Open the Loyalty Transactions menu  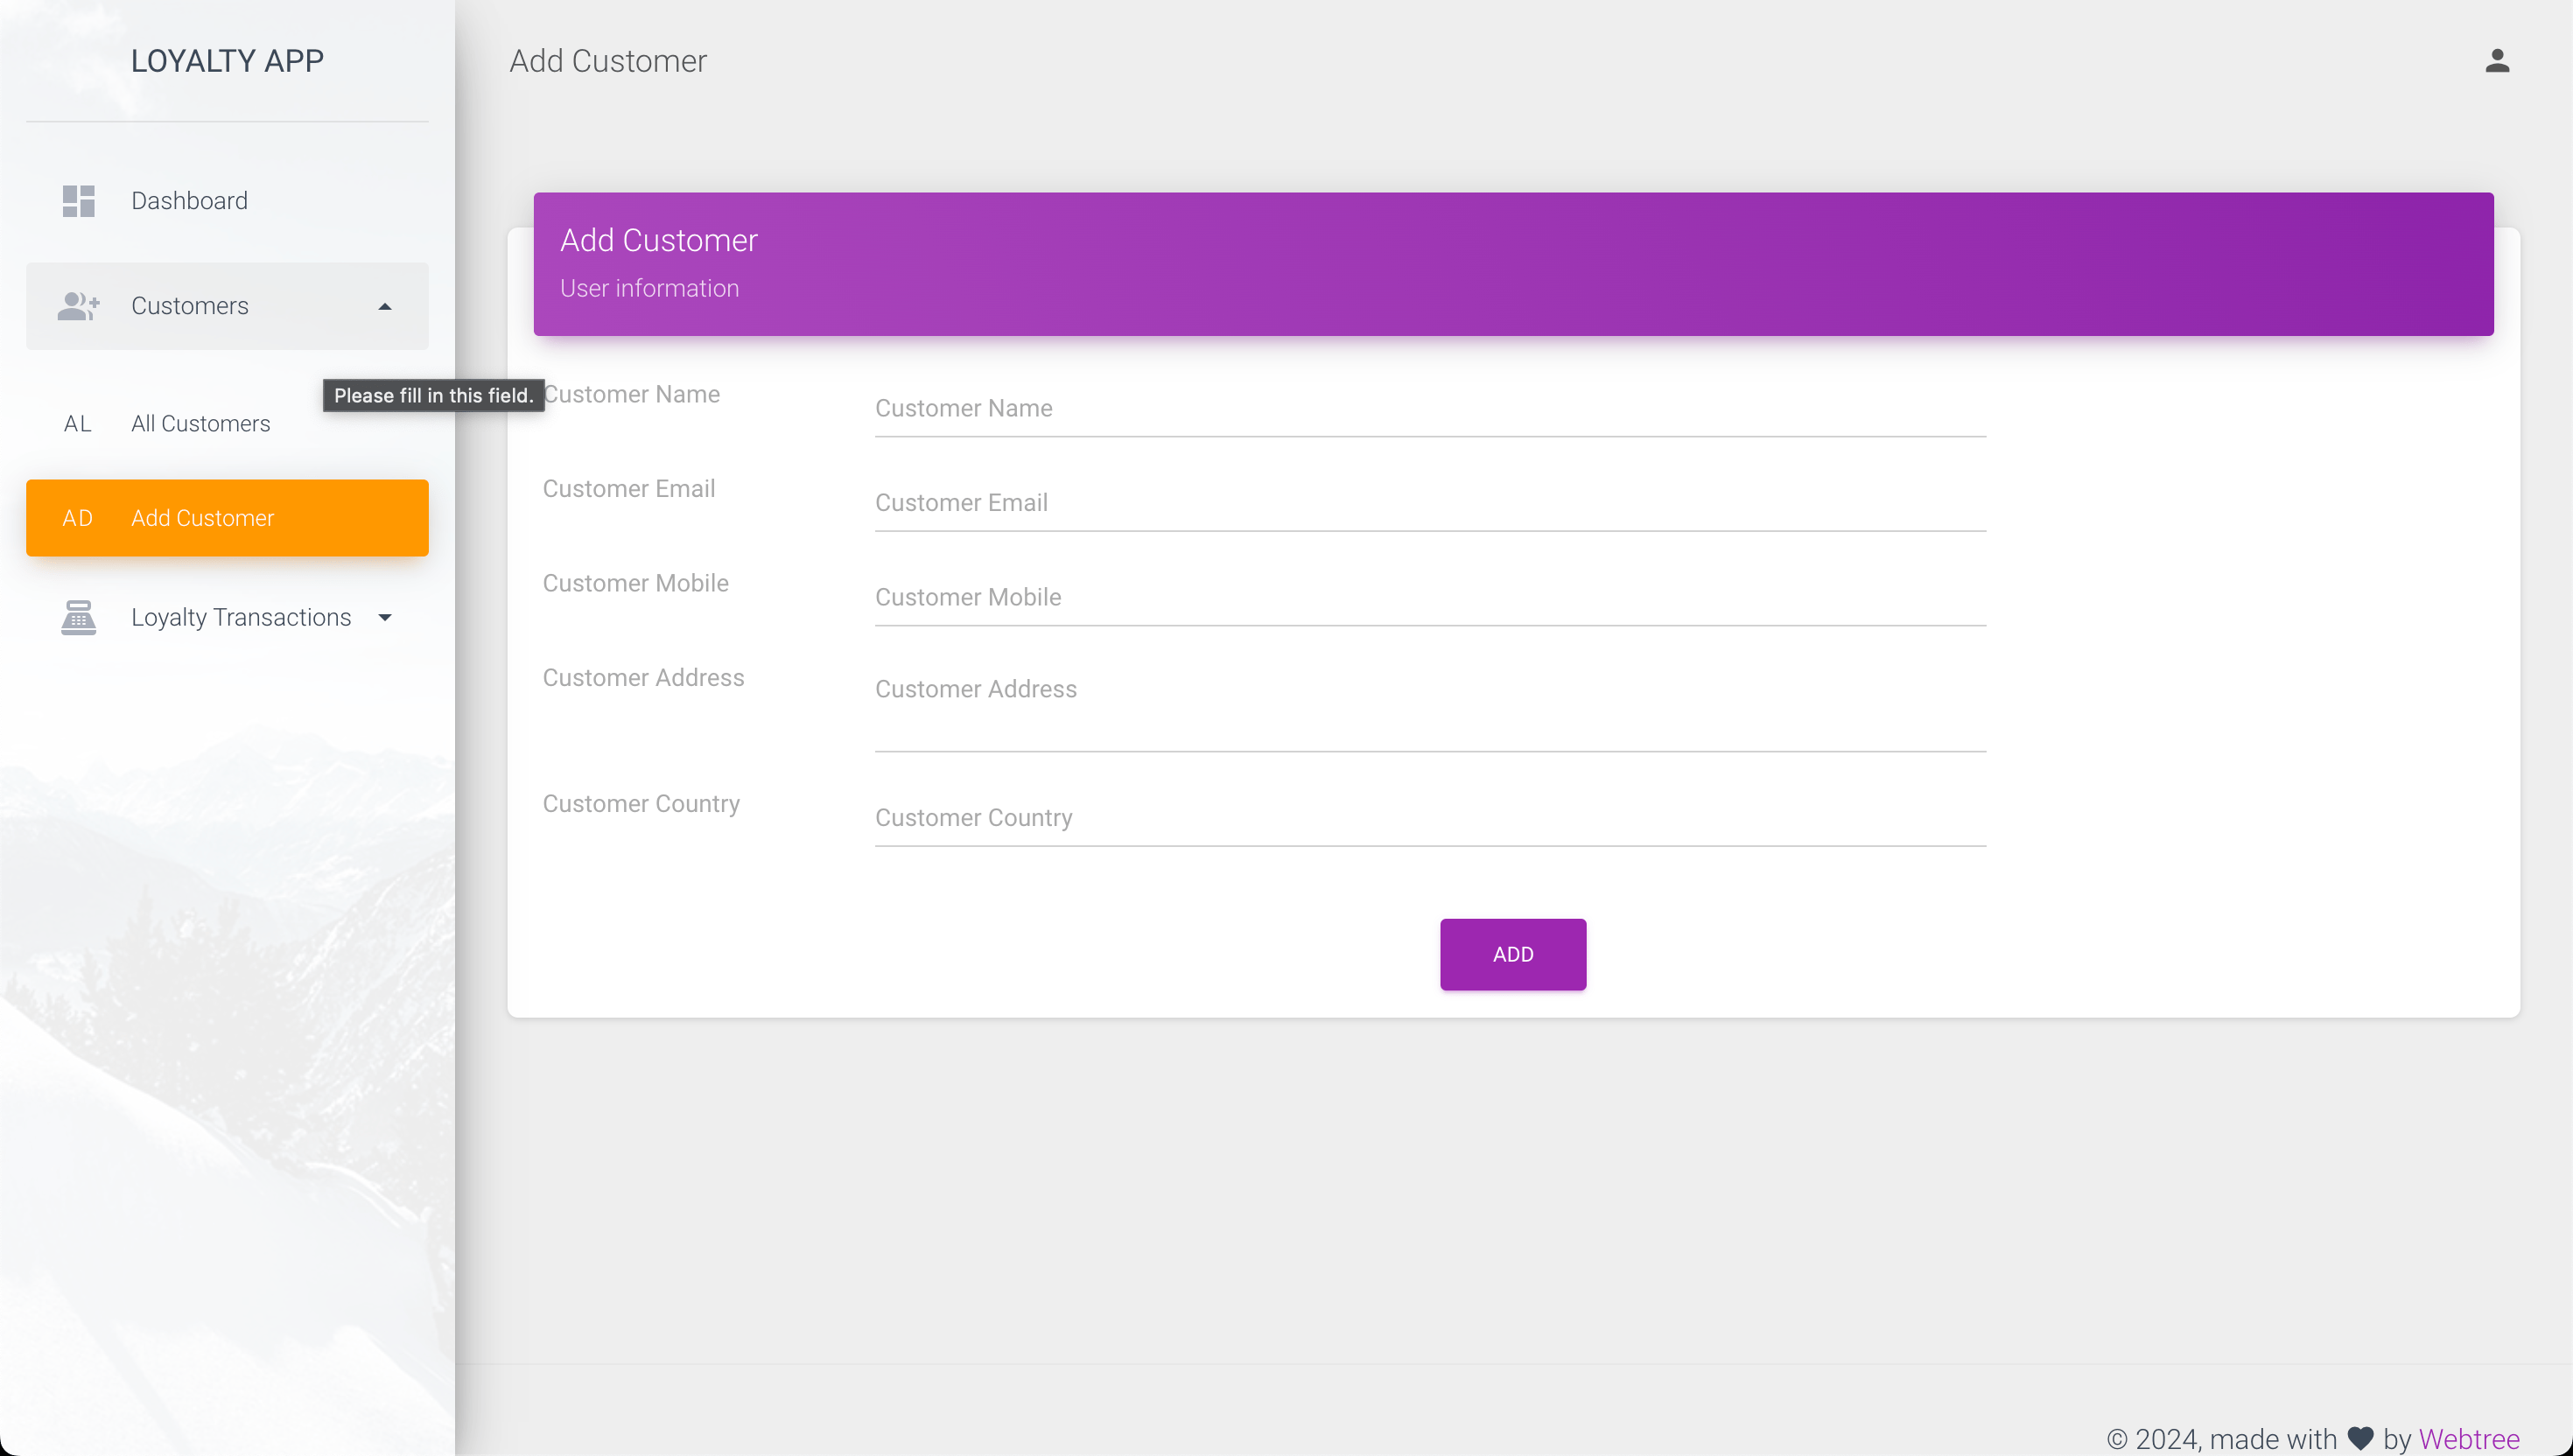pyautogui.click(x=227, y=617)
